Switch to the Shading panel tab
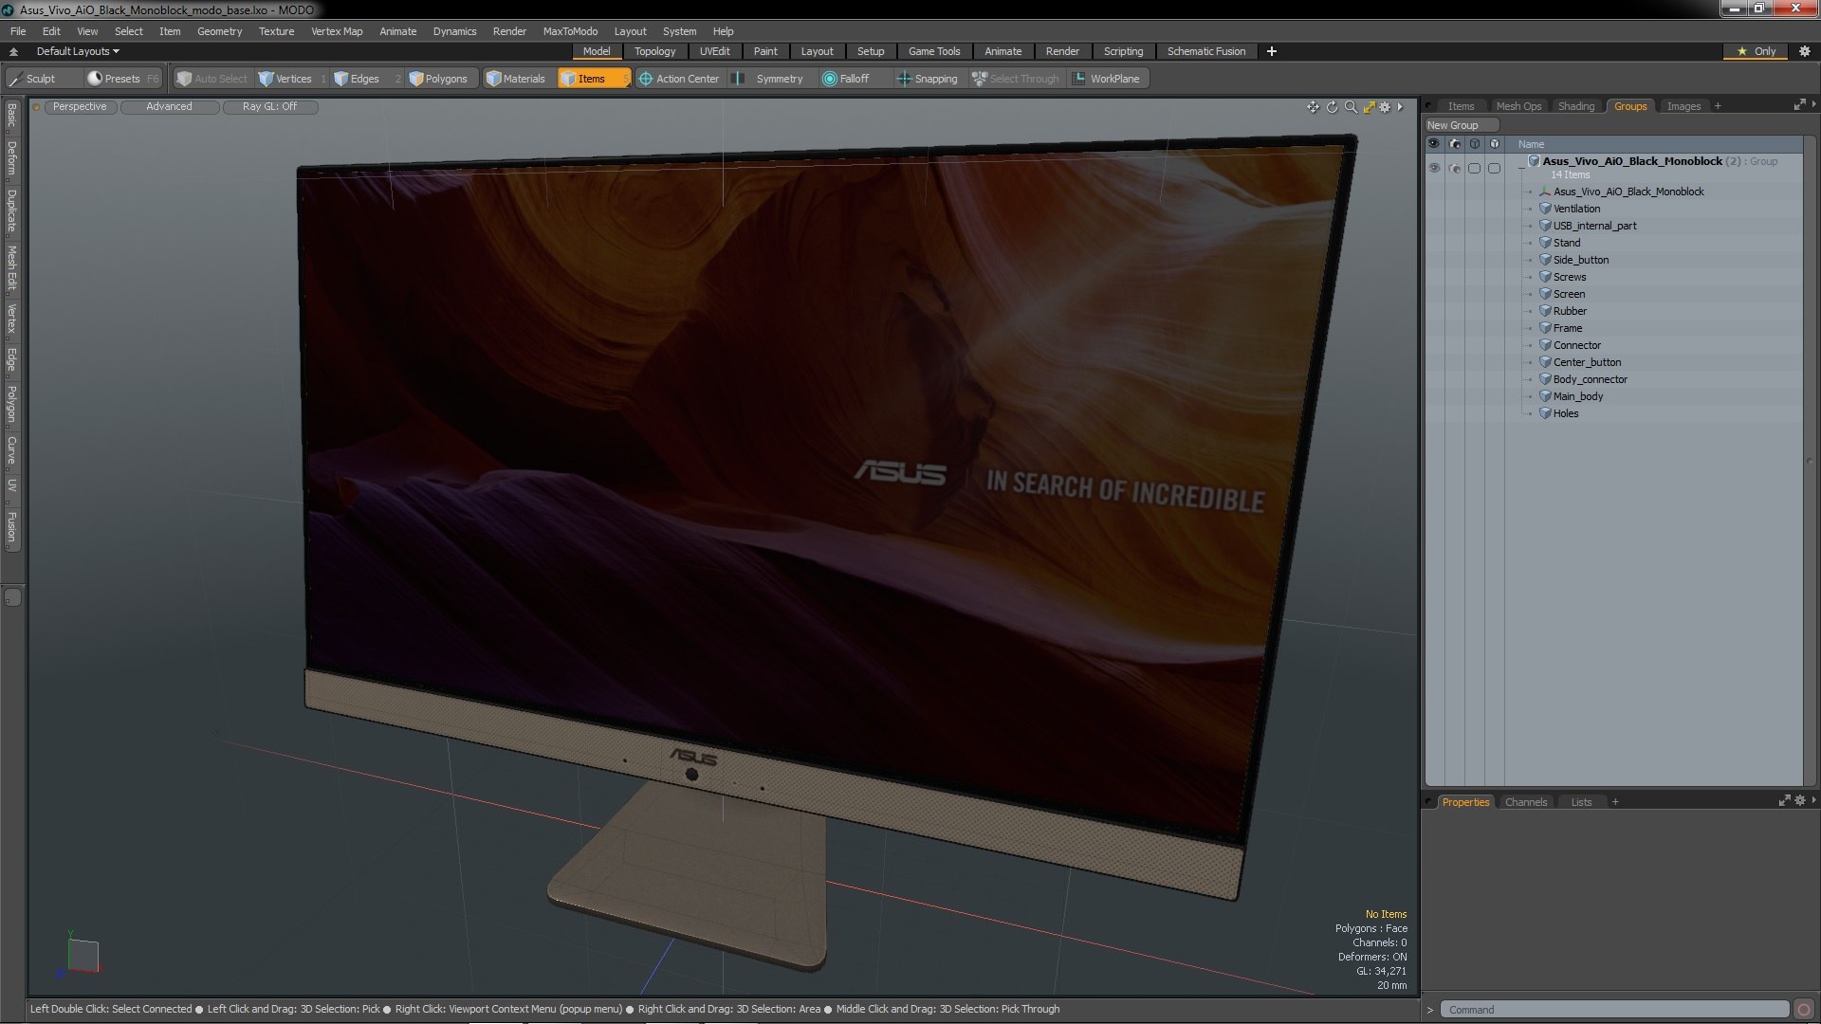This screenshot has width=1821, height=1024. 1575,106
